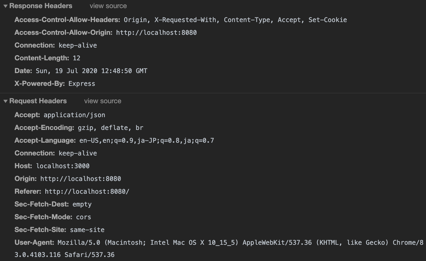Screen dimensions: 426x261
Task: Click the Accept-Encoding header value
Action: point(110,128)
